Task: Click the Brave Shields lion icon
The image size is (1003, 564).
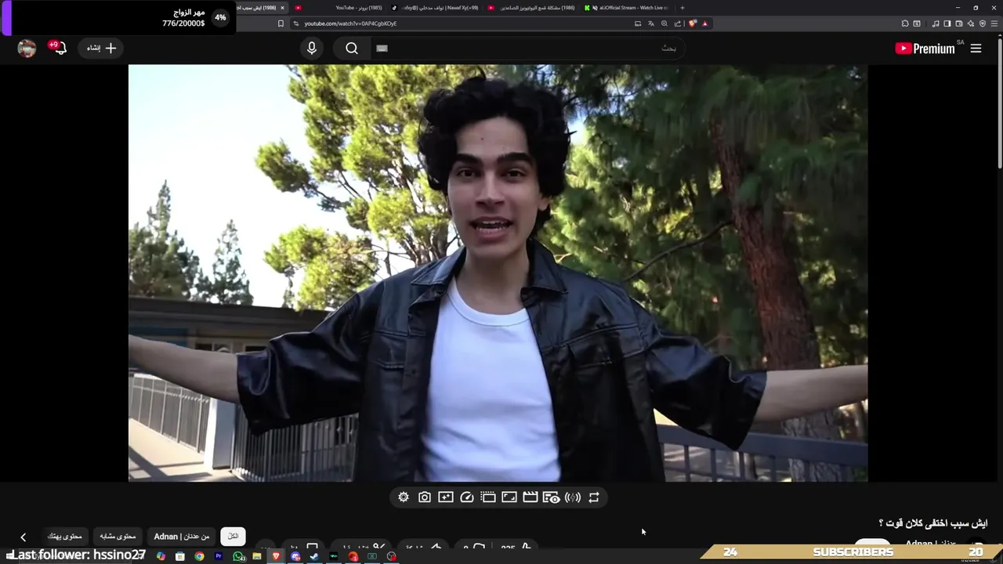Action: 692,23
